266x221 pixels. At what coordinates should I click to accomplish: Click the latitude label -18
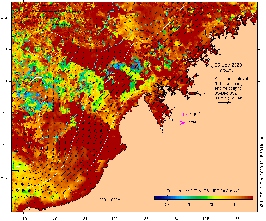coord(4,145)
